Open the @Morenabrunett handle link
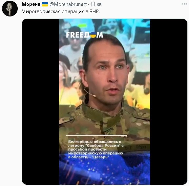Viewport: 189px width, 186px height. pyautogui.click(x=68, y=4)
